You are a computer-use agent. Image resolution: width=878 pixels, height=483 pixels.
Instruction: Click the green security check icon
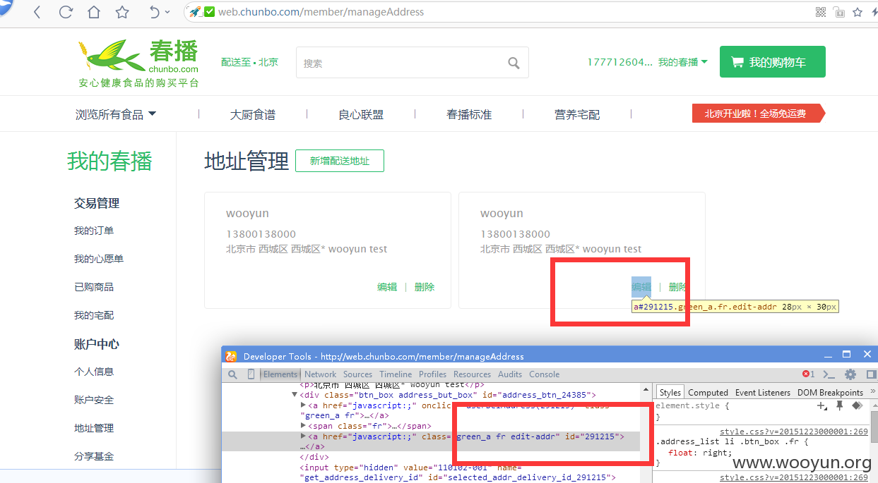(209, 12)
